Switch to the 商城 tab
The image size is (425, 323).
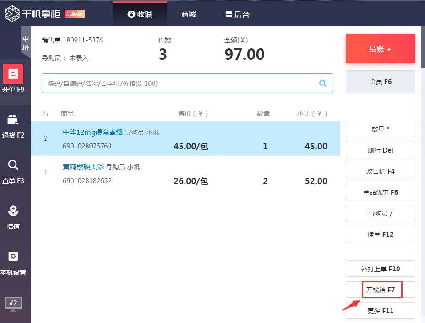pyautogui.click(x=189, y=14)
